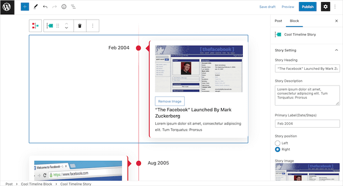Open the post details info icon

click(x=64, y=7)
